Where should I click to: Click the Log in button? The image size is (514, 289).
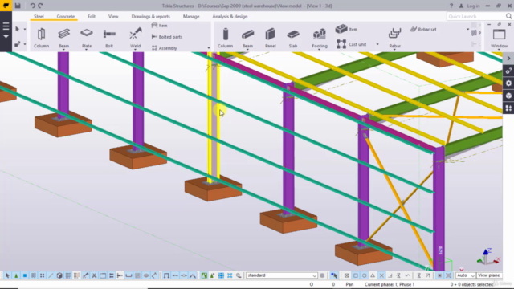469,6
